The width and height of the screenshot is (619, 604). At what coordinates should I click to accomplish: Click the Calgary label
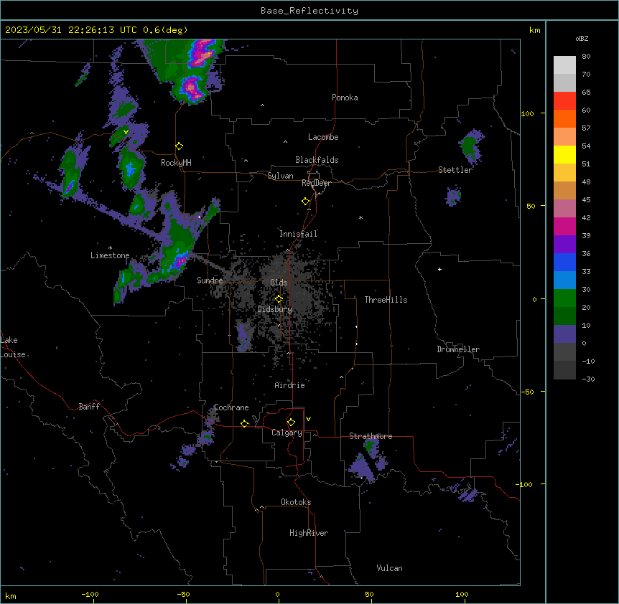pos(287,433)
